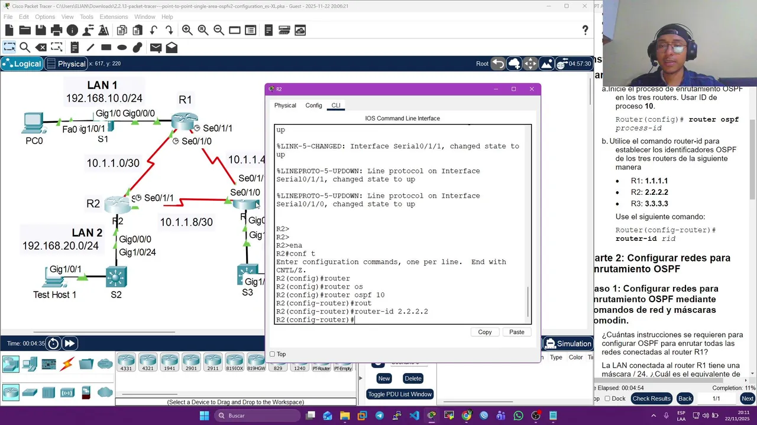Click the Check Results button

(x=651, y=398)
